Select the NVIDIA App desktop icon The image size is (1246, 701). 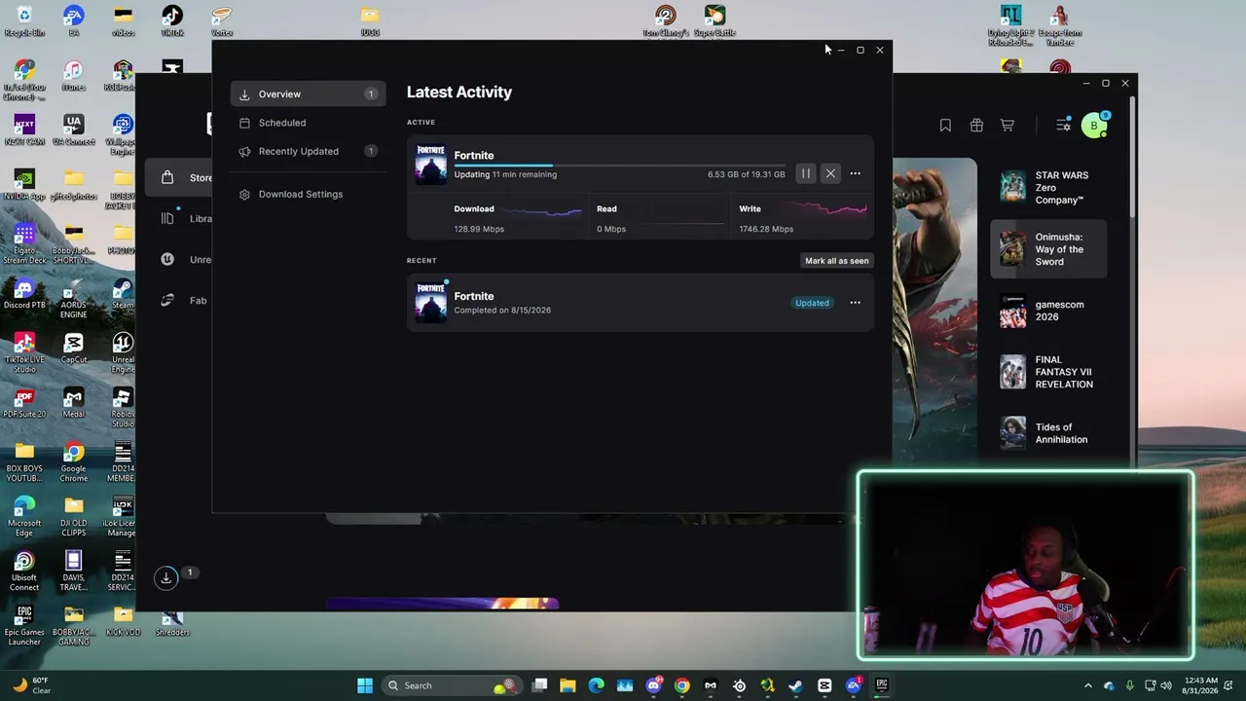[x=24, y=185]
